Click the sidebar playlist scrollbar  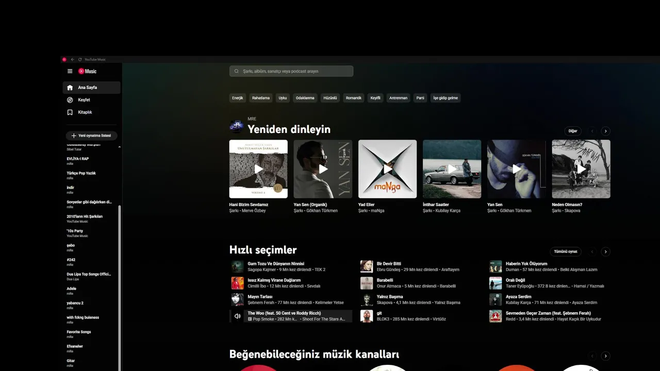coord(120,288)
